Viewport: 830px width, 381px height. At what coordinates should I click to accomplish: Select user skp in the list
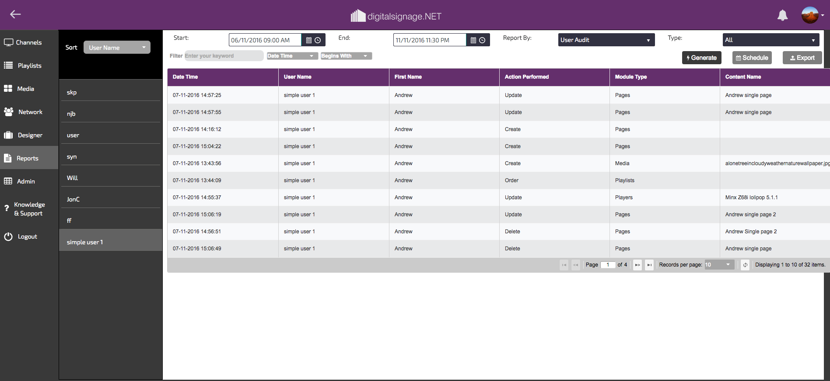(110, 92)
